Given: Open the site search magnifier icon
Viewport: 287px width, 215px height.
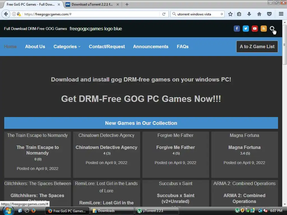Looking at the screenshot, I should [x=272, y=29].
